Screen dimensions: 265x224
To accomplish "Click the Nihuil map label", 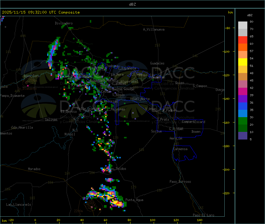I will pos(69,134).
